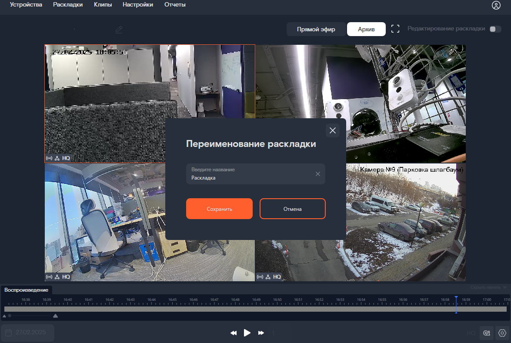Click the fast-forward playback button
The height and width of the screenshot is (343, 511).
(261, 333)
